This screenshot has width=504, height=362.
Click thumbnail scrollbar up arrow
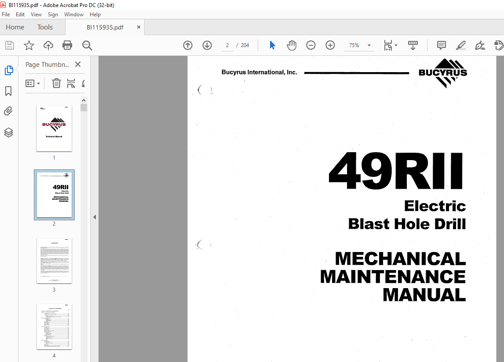pyautogui.click(x=84, y=100)
